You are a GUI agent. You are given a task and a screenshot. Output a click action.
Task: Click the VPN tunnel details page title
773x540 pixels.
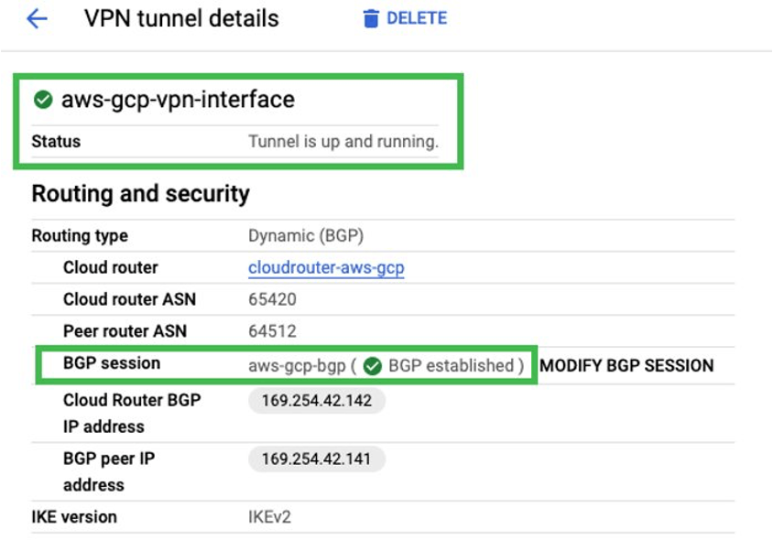pyautogui.click(x=181, y=18)
